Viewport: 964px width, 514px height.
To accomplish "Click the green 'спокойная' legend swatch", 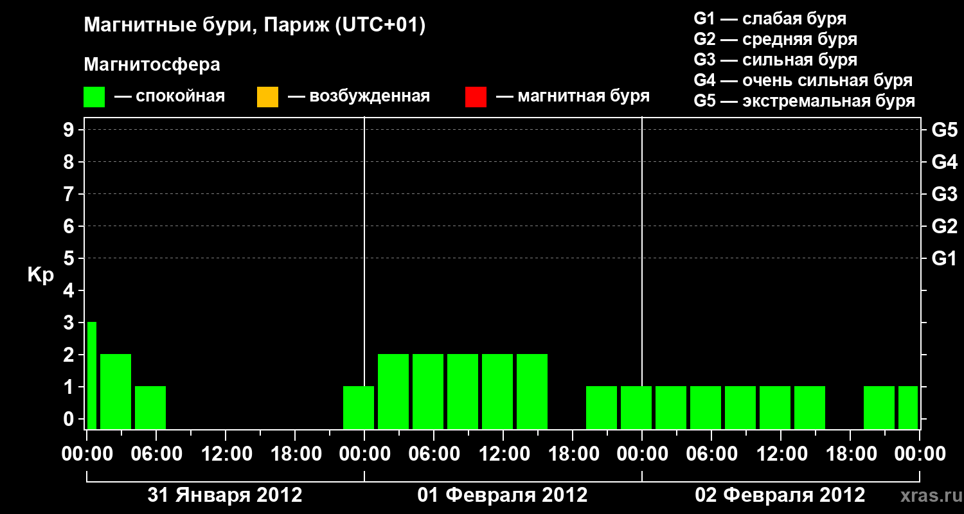I will pyautogui.click(x=94, y=97).
